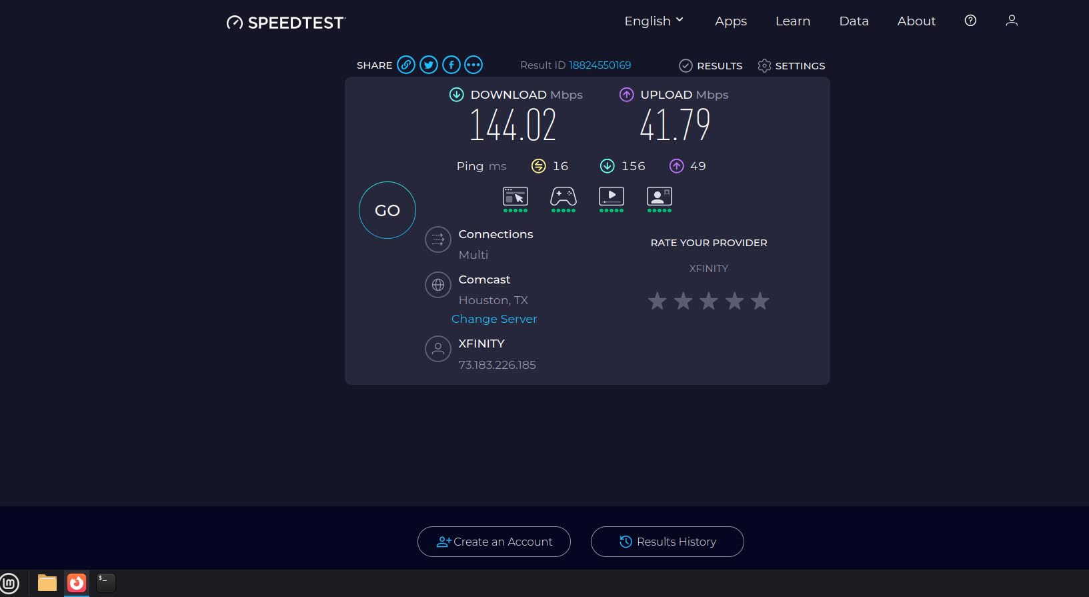Rate XFINITY three stars
The width and height of the screenshot is (1089, 597).
tap(709, 301)
